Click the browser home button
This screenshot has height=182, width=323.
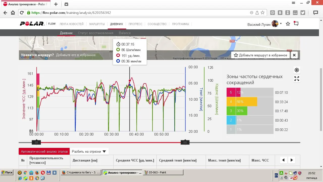(13, 13)
